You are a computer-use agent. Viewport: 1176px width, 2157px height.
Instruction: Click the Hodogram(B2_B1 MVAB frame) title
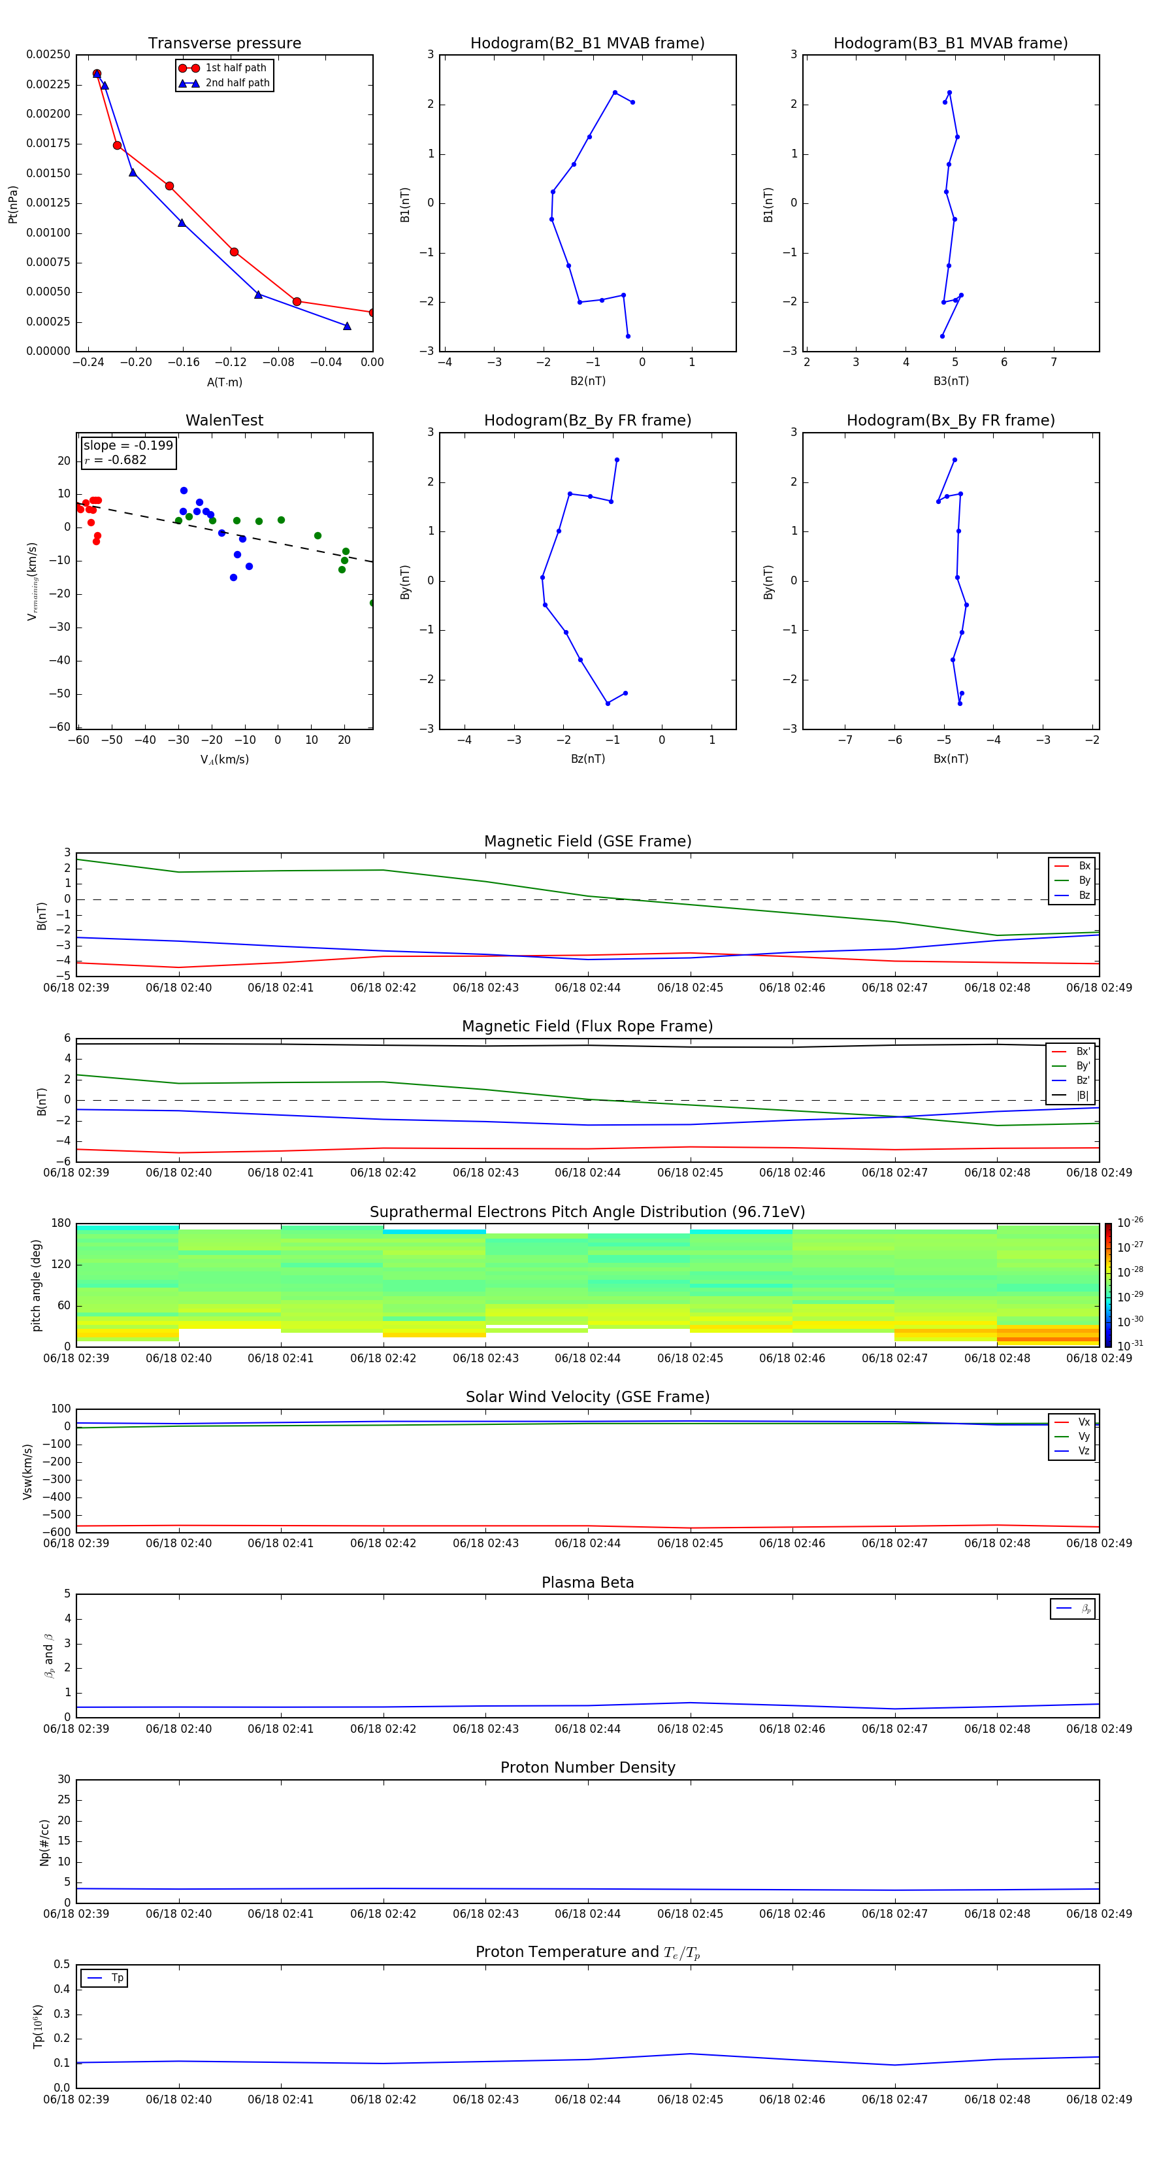click(x=587, y=44)
